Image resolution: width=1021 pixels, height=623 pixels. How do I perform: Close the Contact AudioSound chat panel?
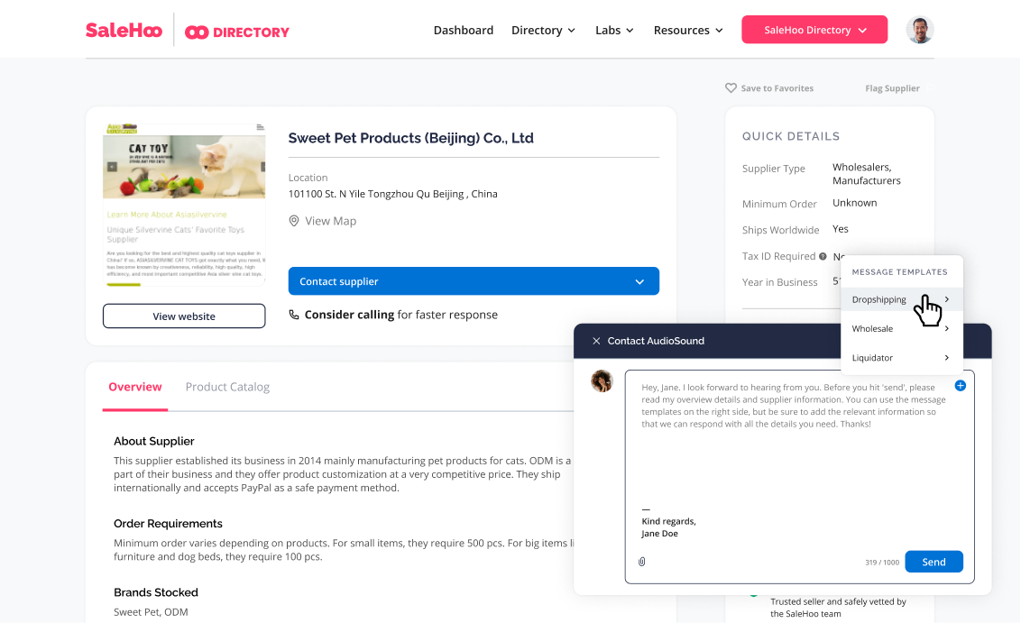point(596,341)
